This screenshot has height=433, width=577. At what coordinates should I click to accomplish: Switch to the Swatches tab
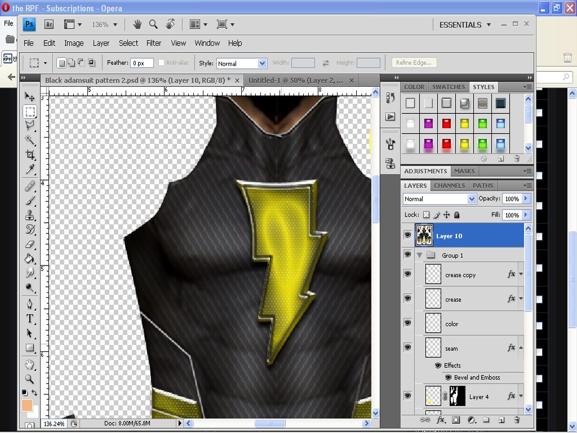(x=449, y=87)
